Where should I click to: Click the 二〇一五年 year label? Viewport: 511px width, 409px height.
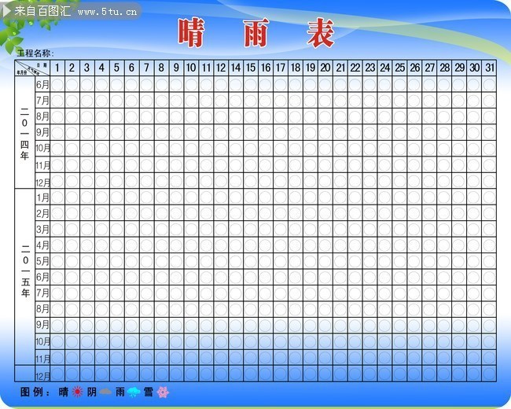[x=25, y=271]
